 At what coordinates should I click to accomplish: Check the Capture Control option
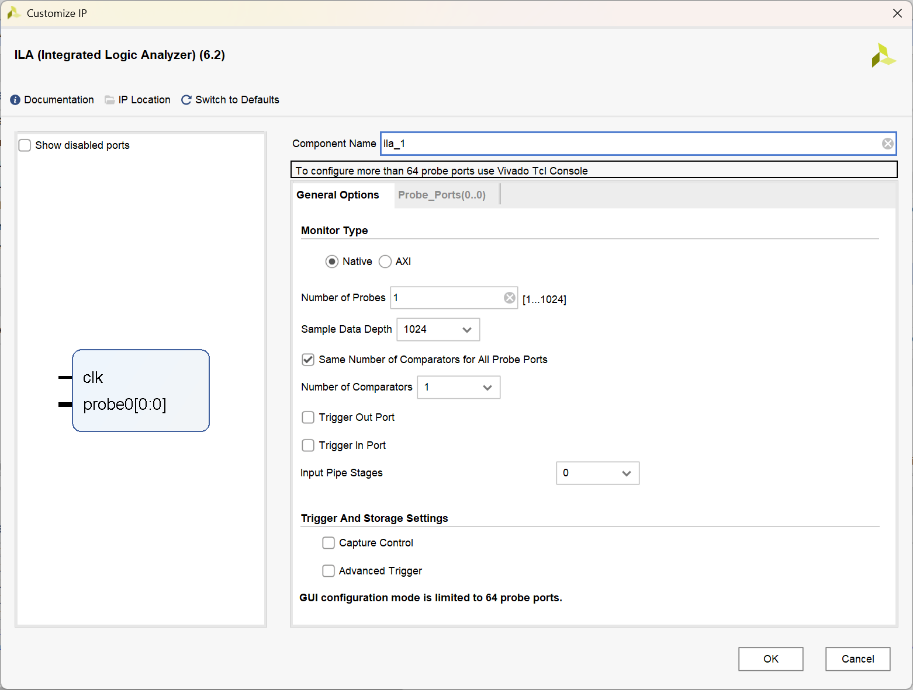pos(328,543)
